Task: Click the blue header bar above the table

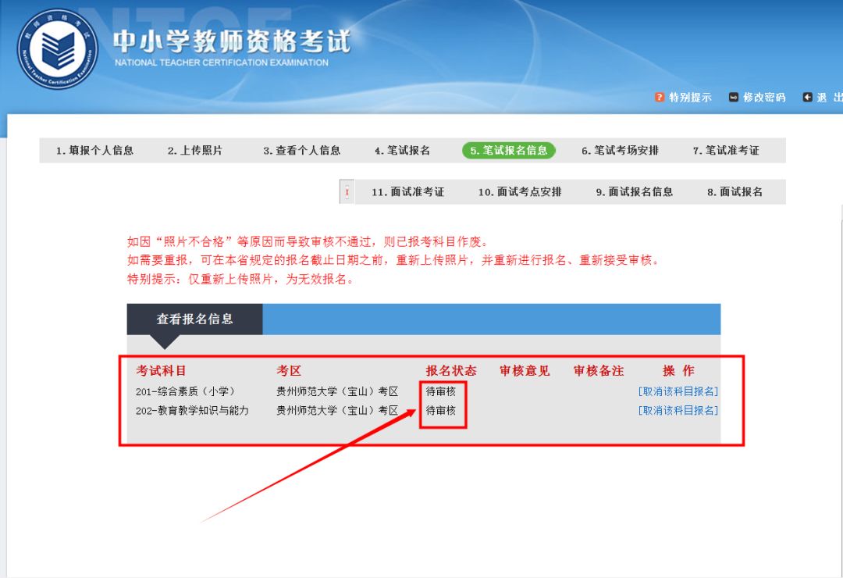Action: [x=492, y=319]
